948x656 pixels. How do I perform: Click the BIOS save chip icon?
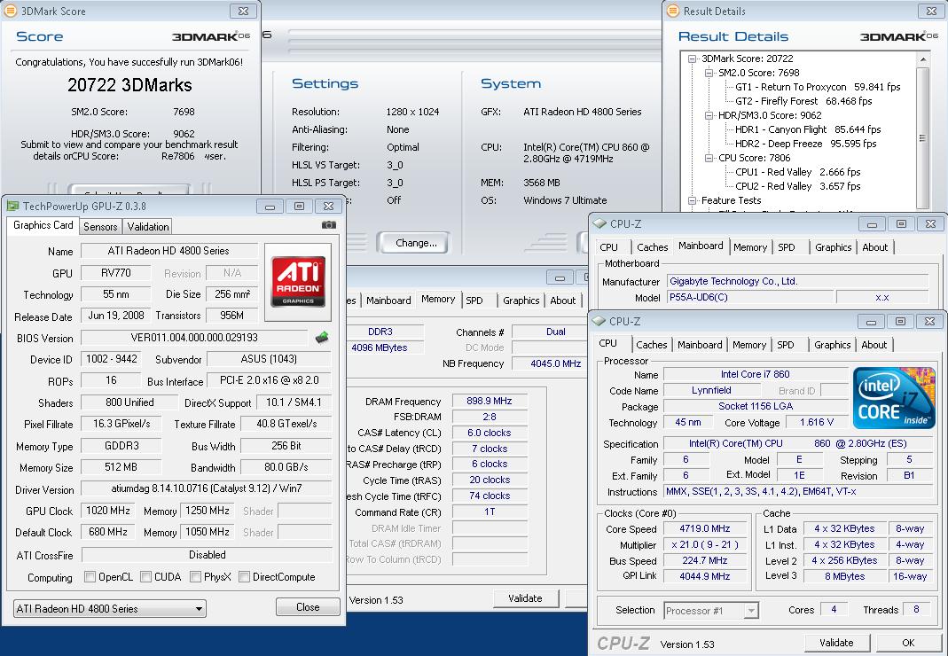(322, 338)
